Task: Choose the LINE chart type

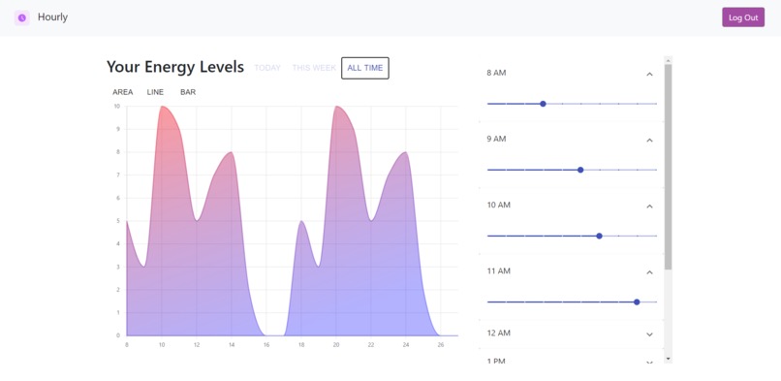Action: pos(155,92)
